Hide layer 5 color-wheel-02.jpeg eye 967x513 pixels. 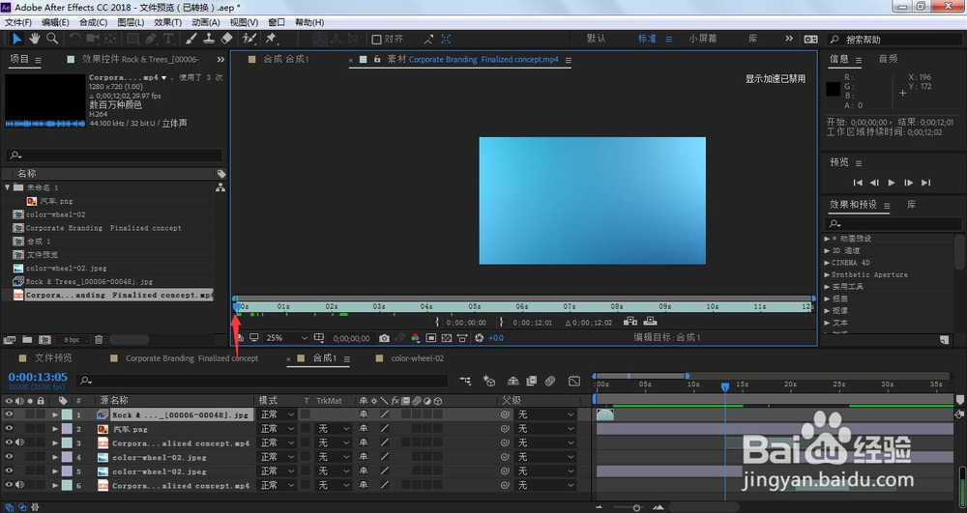click(9, 471)
